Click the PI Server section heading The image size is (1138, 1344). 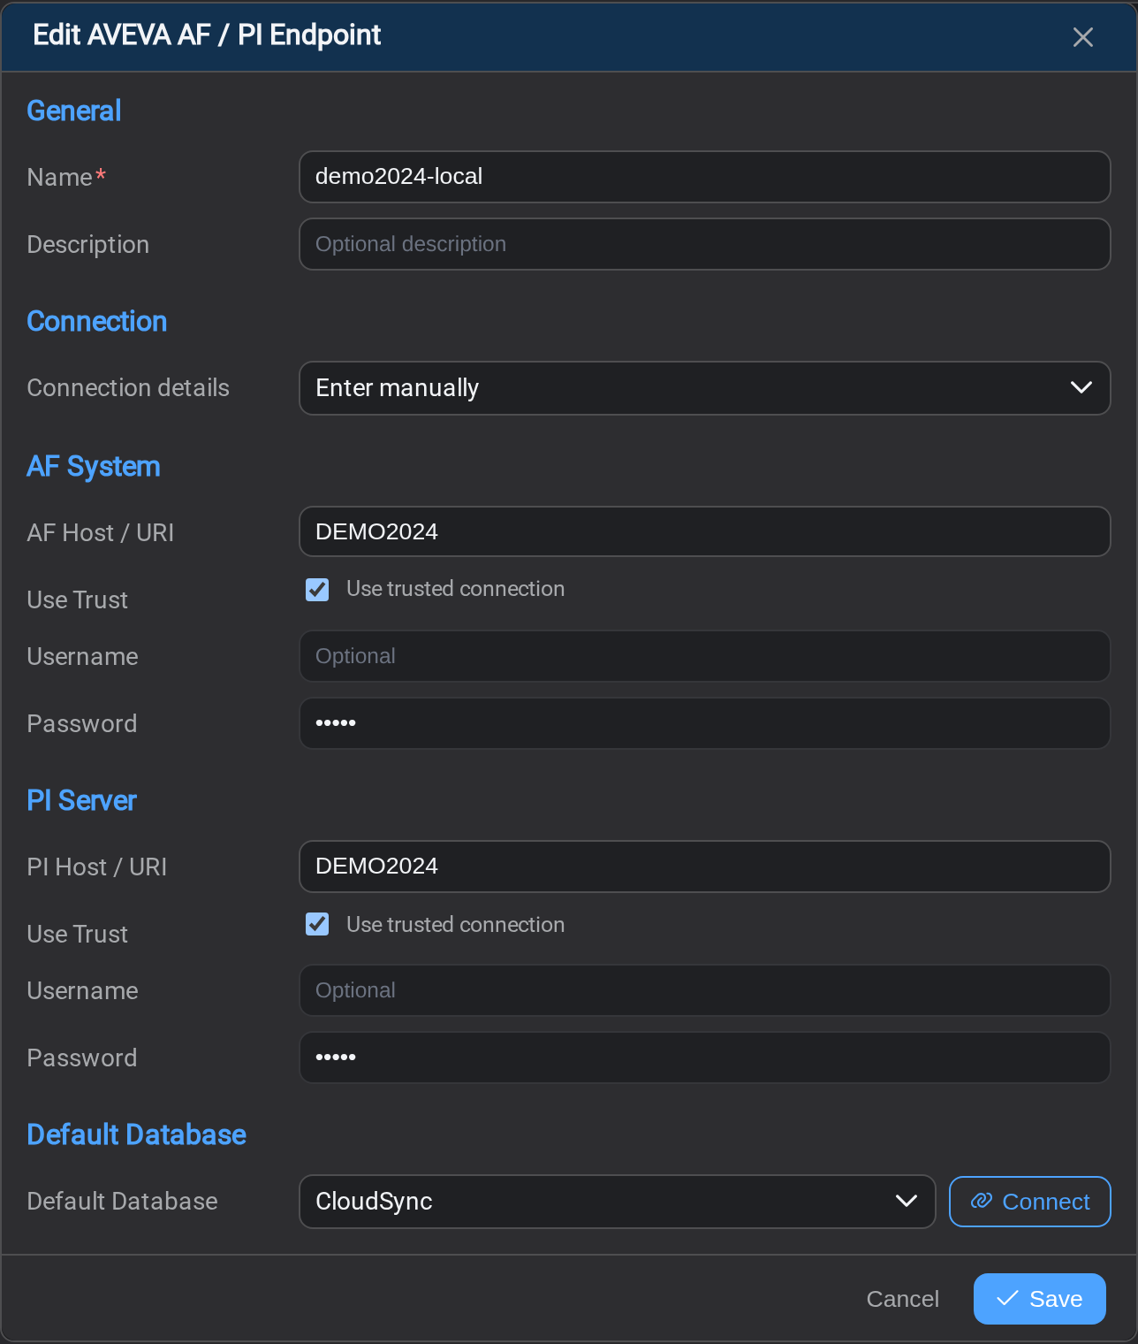[x=81, y=800]
